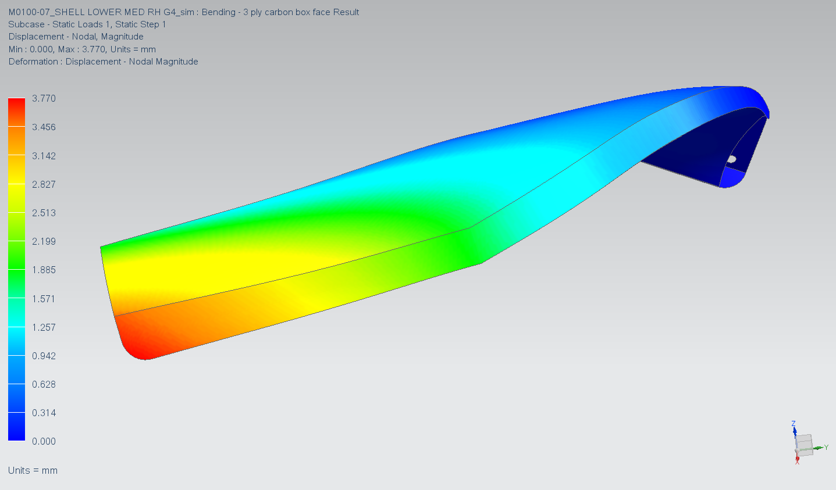Click the 'Displacement - Nodal, Magnitude' header text
The width and height of the screenshot is (836, 490).
point(76,37)
